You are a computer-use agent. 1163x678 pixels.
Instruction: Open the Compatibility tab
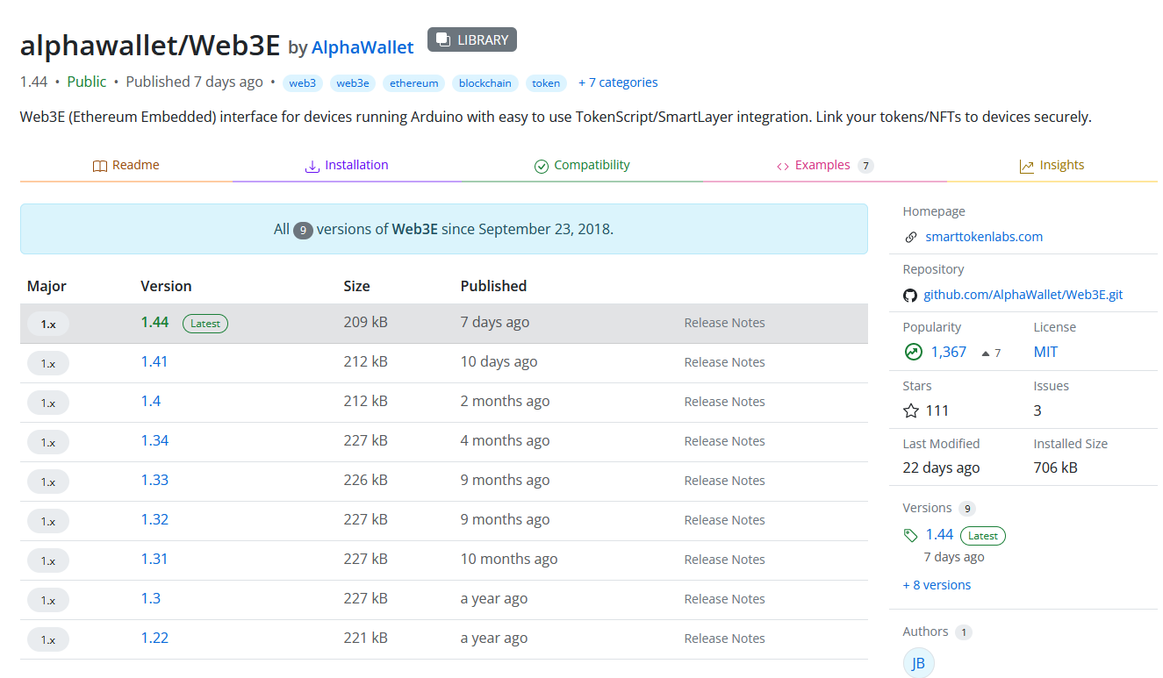pyautogui.click(x=583, y=165)
